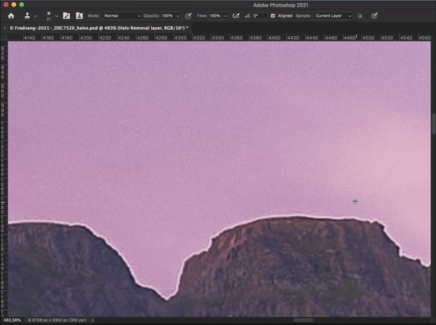
Task: Toggle pressure for size icon
Action: [374, 16]
